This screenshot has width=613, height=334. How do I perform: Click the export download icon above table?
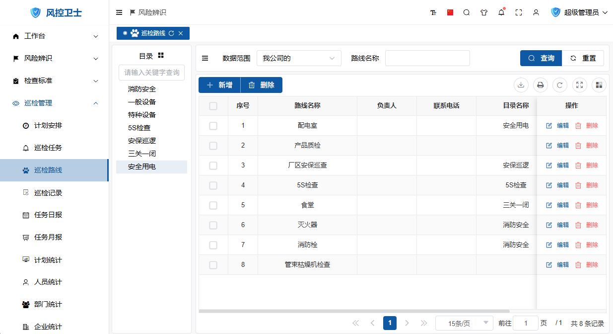pyautogui.click(x=521, y=85)
